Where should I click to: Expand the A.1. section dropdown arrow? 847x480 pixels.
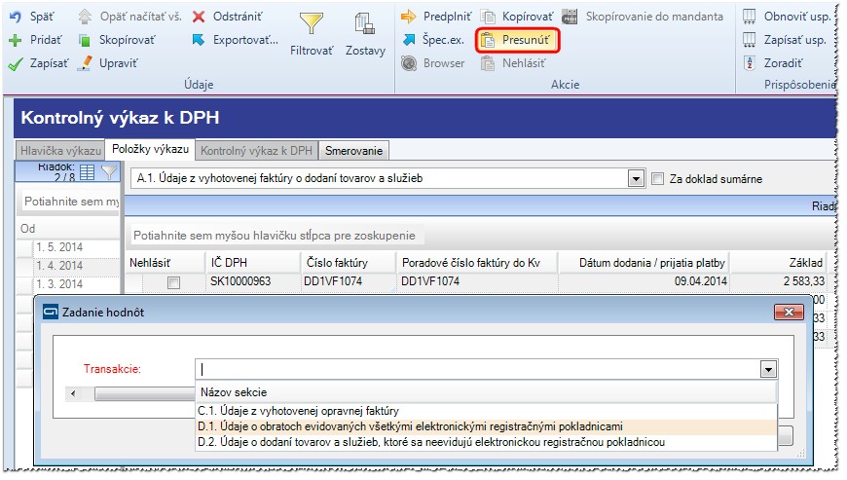click(636, 179)
